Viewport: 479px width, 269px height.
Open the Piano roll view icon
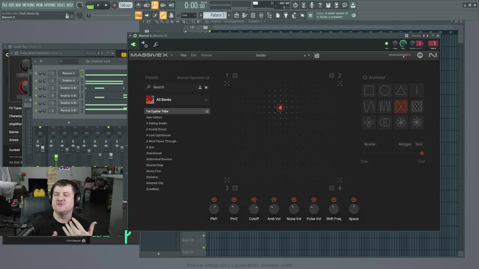(x=245, y=15)
